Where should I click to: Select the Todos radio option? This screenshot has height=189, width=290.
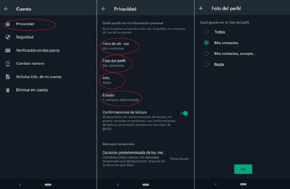tap(206, 32)
